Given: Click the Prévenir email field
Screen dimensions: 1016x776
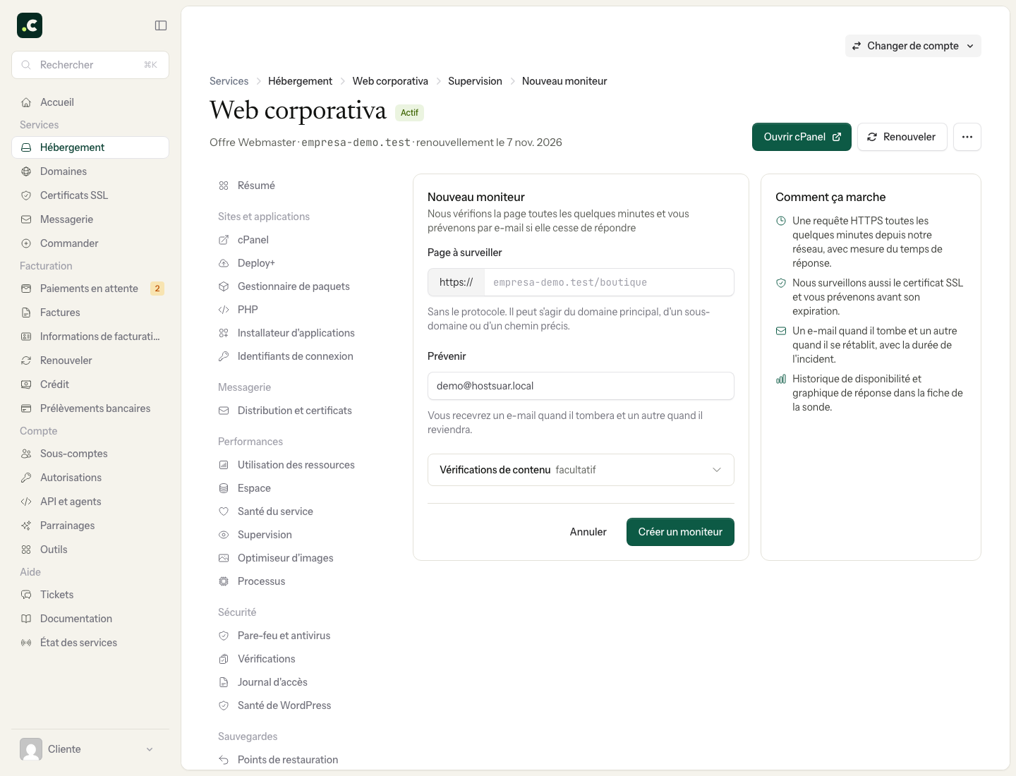Looking at the screenshot, I should coord(581,386).
